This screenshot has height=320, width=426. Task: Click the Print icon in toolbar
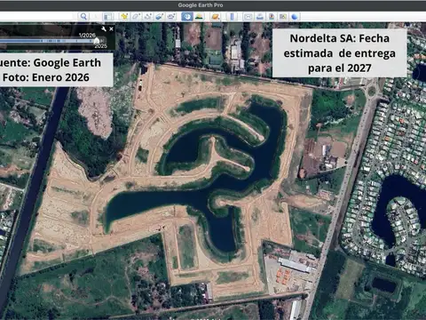point(260,17)
